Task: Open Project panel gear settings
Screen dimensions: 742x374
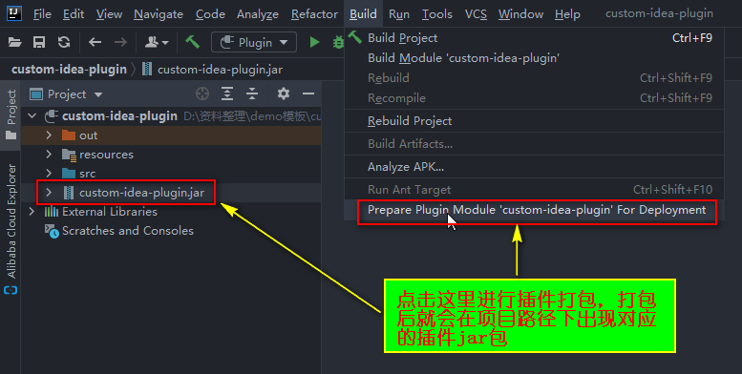Action: tap(284, 93)
